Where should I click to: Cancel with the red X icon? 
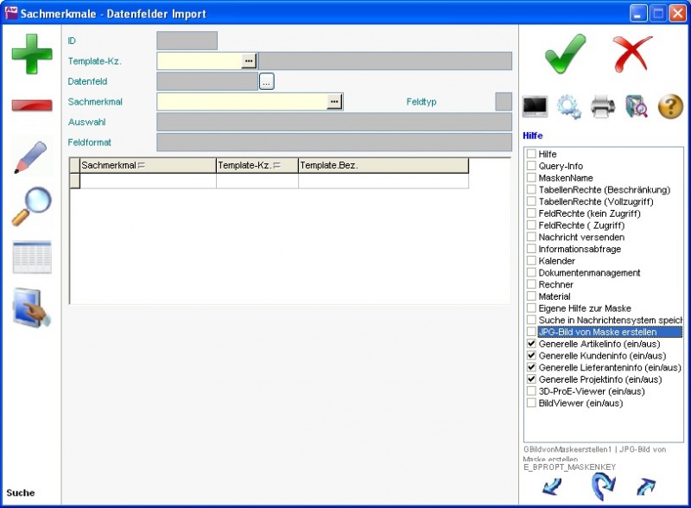click(633, 54)
